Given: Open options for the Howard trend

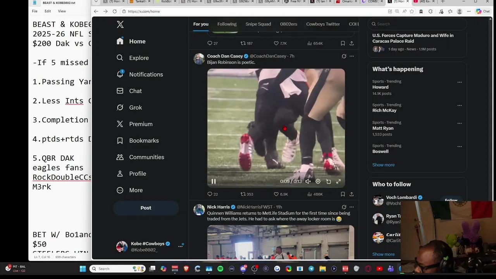Looking at the screenshot, I should click(460, 82).
